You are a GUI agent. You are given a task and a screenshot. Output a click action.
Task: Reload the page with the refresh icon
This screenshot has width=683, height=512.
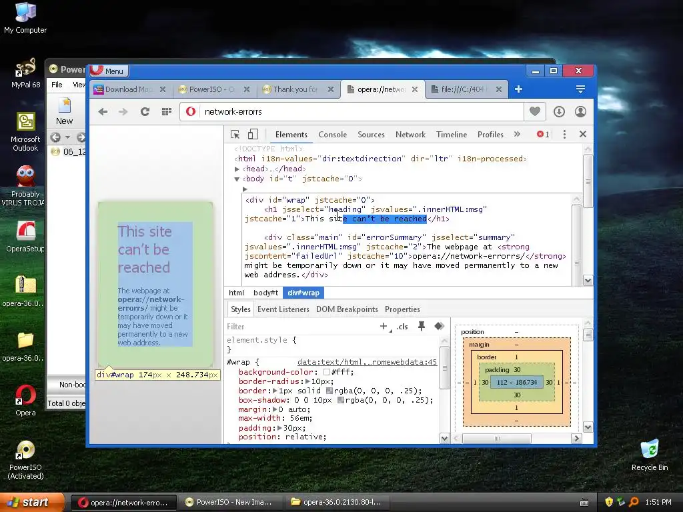145,112
